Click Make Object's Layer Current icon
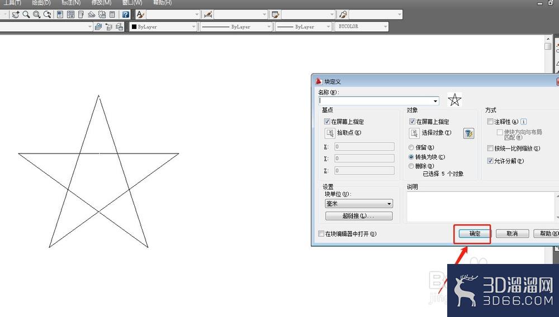559x317 pixels. pos(98,27)
